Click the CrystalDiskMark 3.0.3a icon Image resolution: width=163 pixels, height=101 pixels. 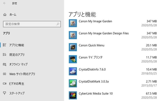tap(73, 83)
